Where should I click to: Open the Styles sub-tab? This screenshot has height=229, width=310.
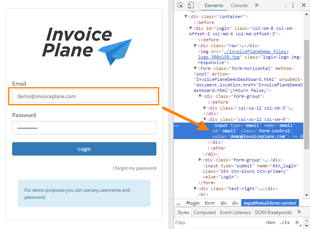point(183,213)
